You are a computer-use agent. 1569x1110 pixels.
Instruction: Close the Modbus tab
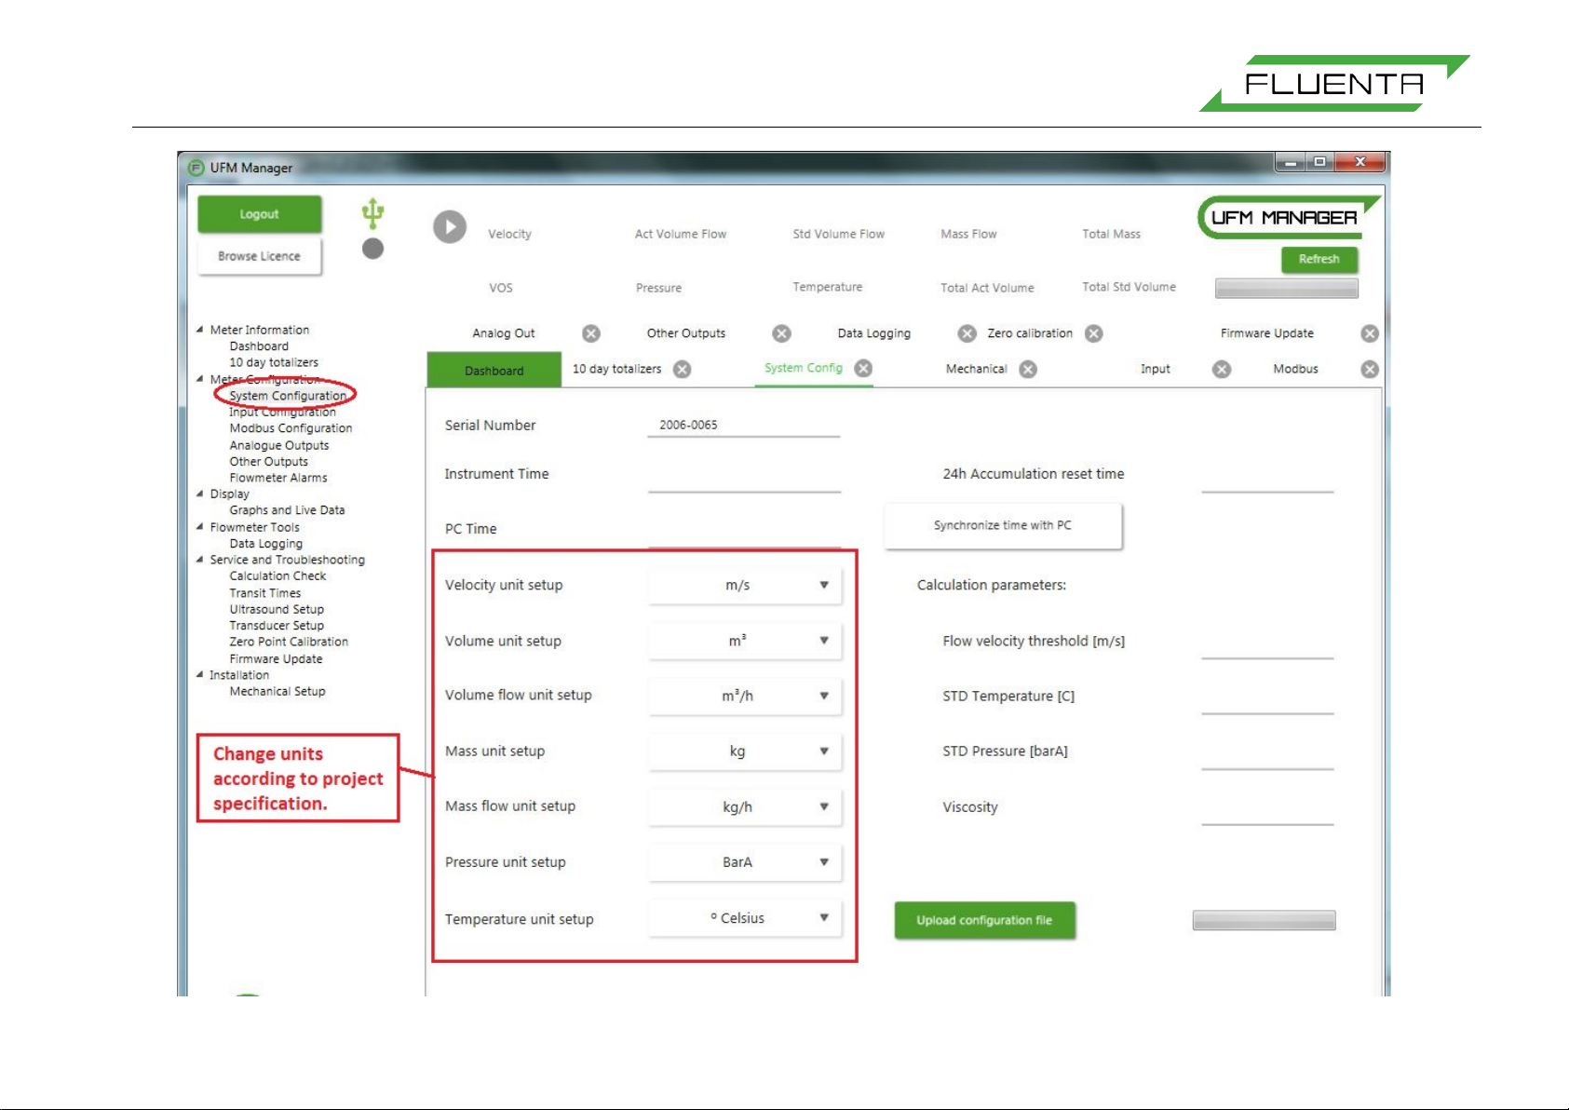click(1370, 370)
